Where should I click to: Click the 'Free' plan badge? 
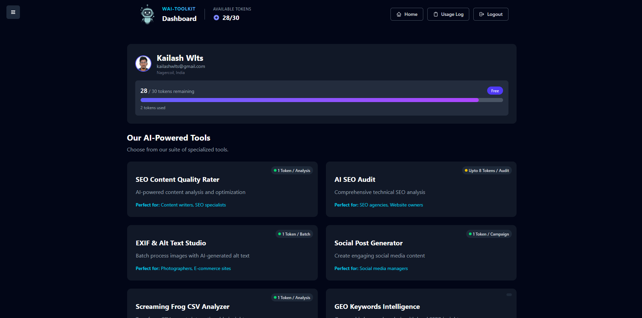pyautogui.click(x=495, y=91)
